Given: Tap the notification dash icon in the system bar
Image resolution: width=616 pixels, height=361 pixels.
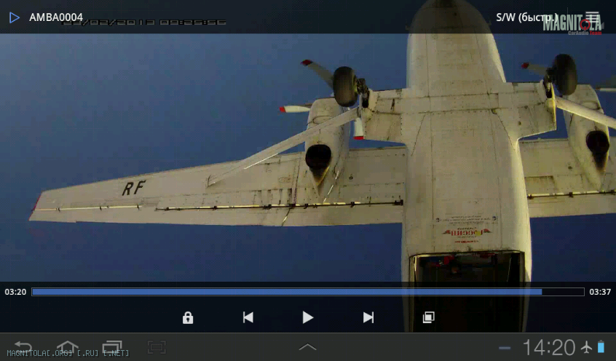Looking at the screenshot, I should coord(505,348).
